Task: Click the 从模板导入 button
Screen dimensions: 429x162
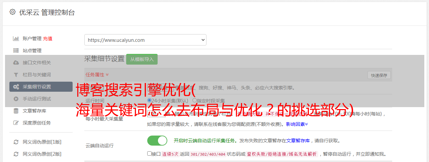Action: point(142,59)
